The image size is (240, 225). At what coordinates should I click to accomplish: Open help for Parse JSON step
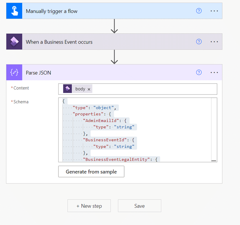click(199, 72)
